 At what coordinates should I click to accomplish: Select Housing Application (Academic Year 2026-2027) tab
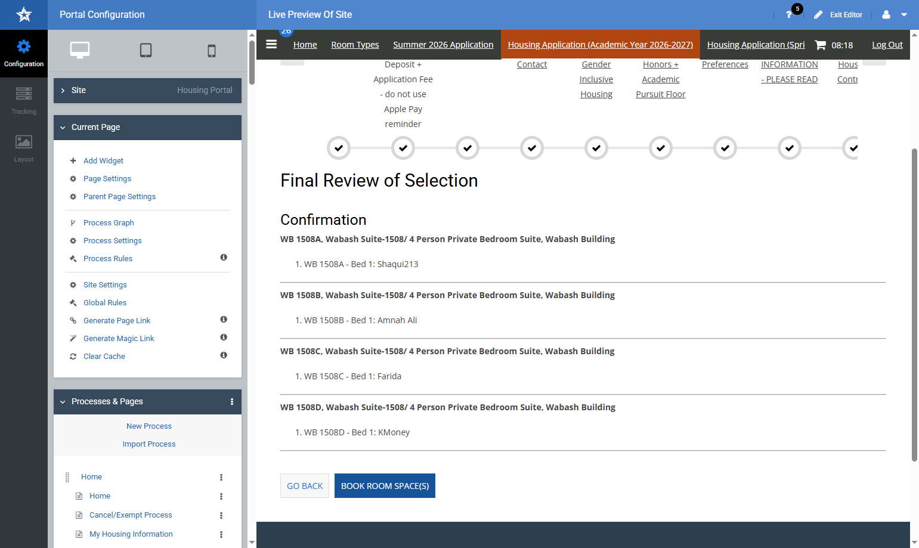601,45
